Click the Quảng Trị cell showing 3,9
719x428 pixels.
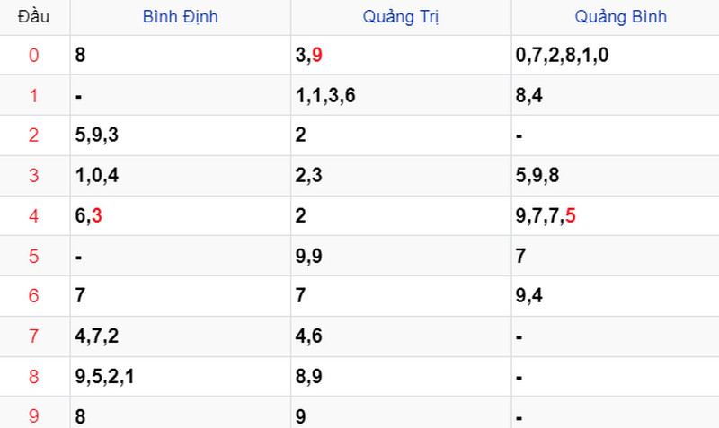401,56
